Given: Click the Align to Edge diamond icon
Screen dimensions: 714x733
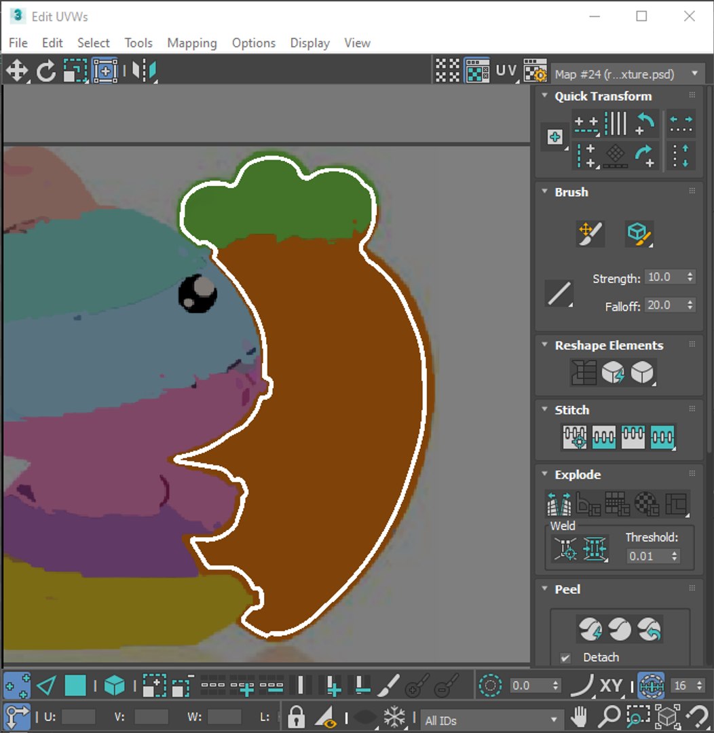Looking at the screenshot, I should click(616, 155).
